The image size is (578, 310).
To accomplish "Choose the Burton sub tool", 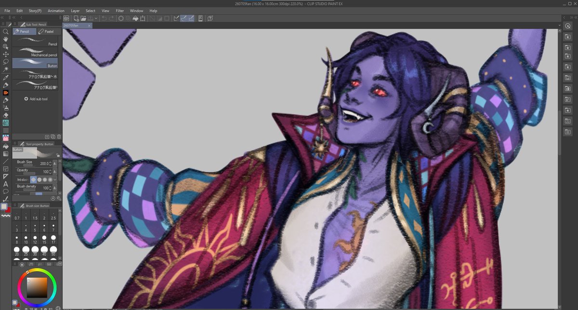I will (36, 63).
